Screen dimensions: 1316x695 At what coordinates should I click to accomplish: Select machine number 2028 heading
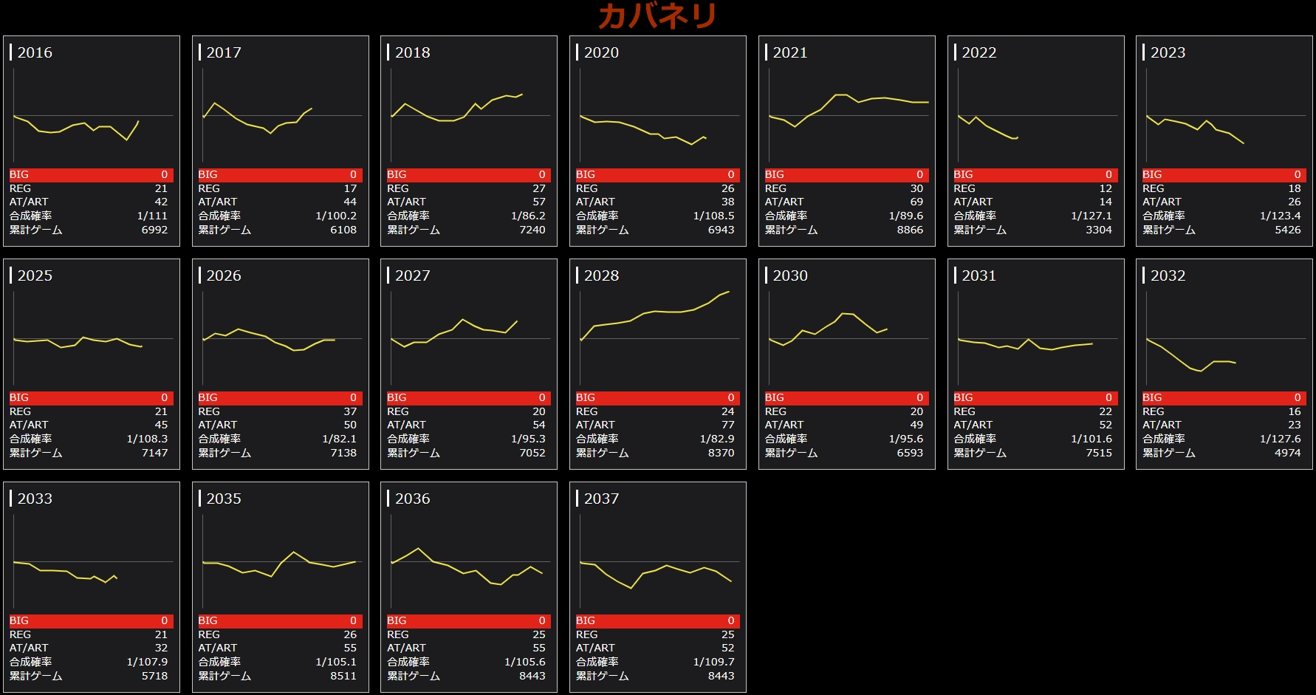coord(601,275)
